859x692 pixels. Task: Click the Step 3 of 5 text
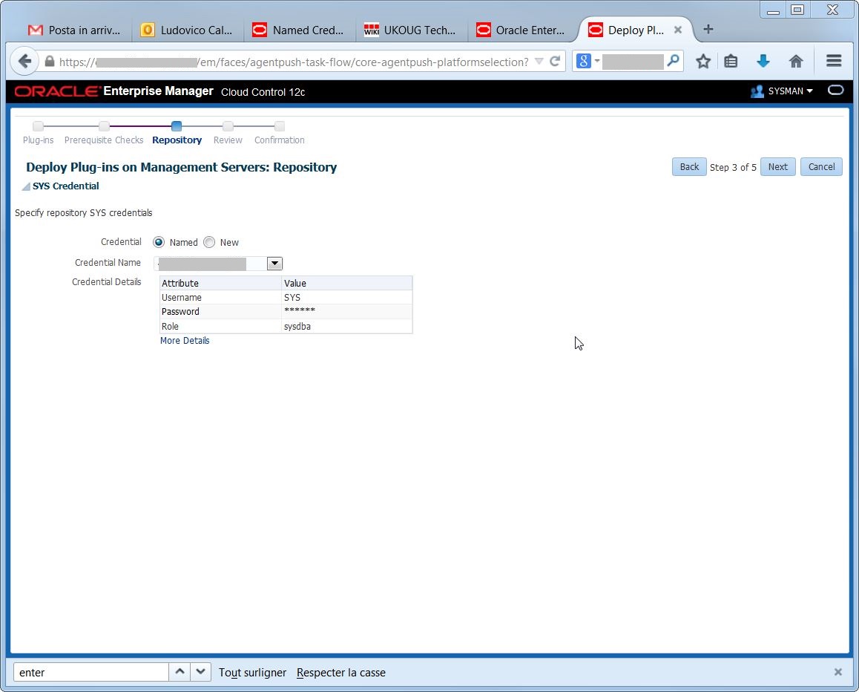733,167
